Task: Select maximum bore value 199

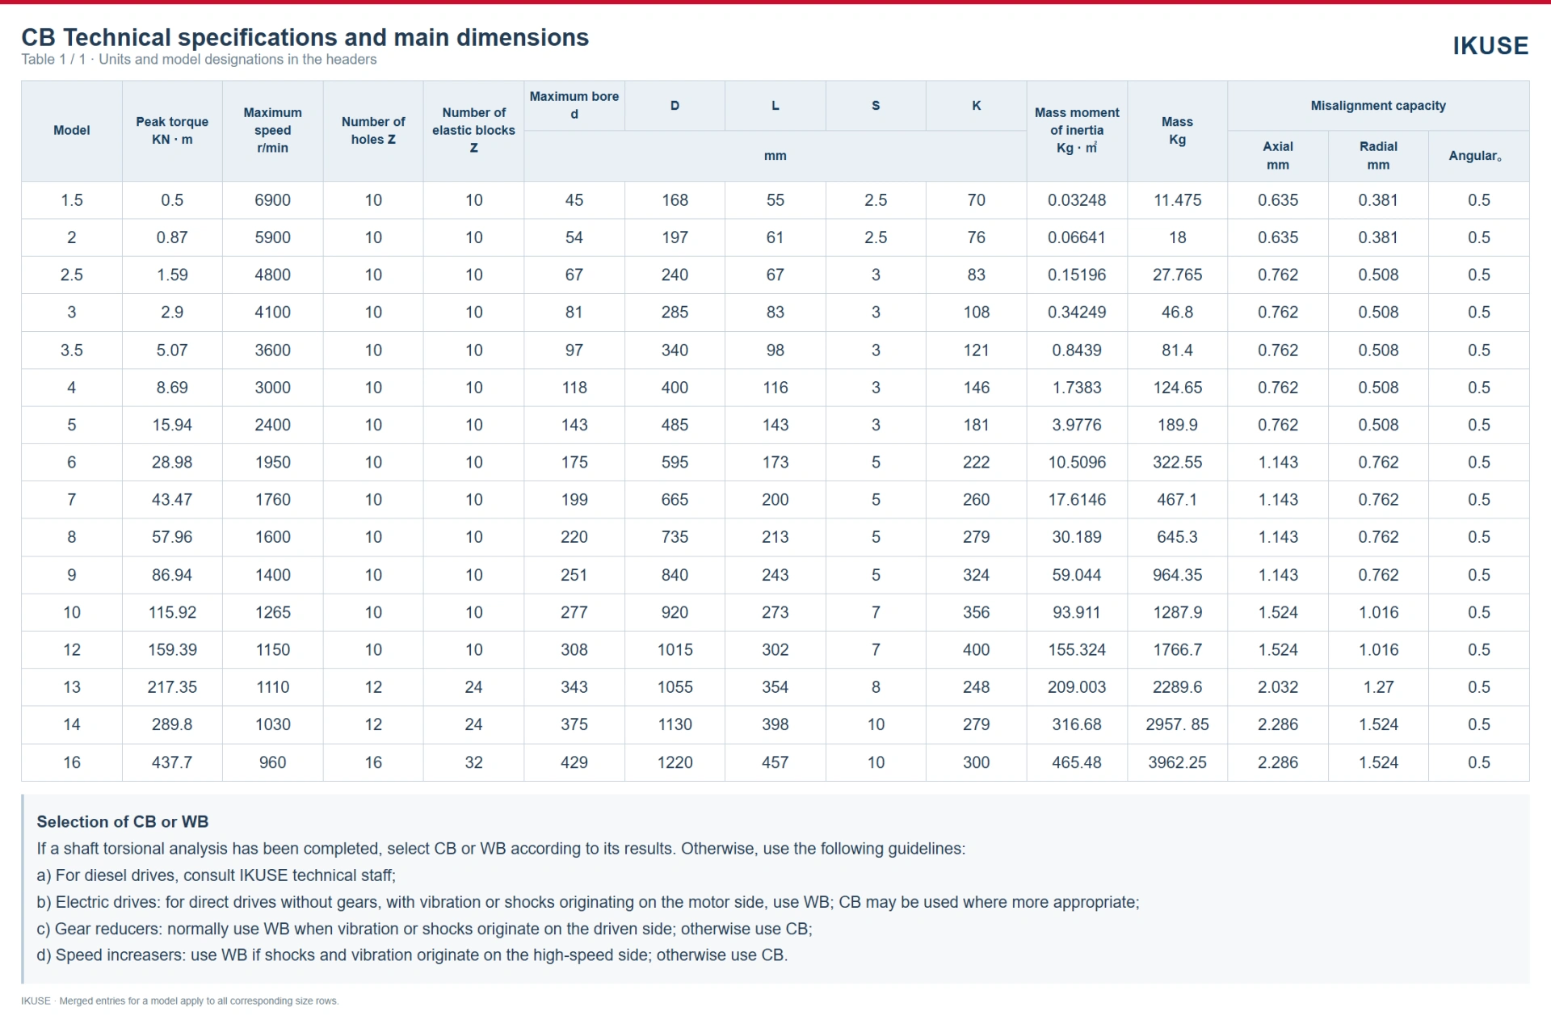Action: 574,499
